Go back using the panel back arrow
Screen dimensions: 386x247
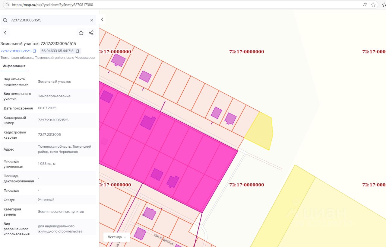point(5,33)
